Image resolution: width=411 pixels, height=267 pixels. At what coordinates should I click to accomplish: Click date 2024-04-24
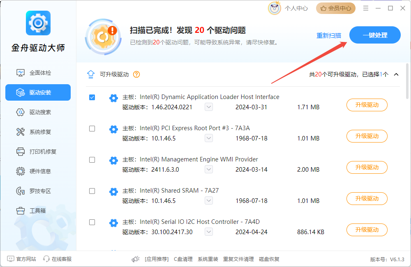252,232
